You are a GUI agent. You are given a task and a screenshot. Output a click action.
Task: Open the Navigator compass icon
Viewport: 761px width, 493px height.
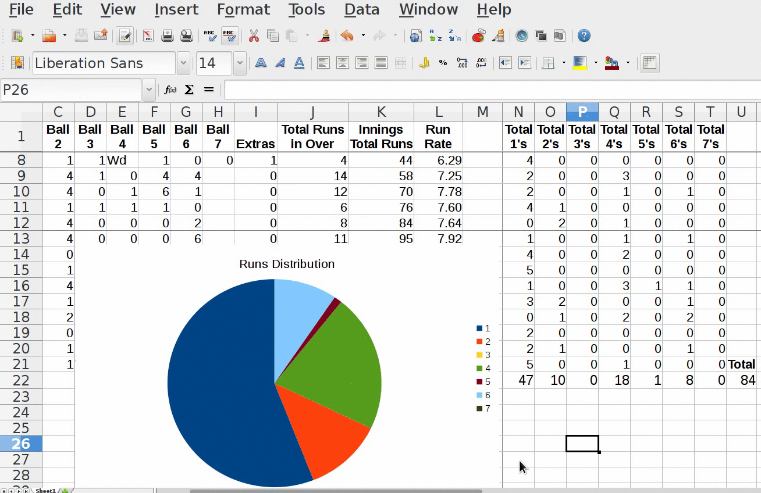[522, 36]
